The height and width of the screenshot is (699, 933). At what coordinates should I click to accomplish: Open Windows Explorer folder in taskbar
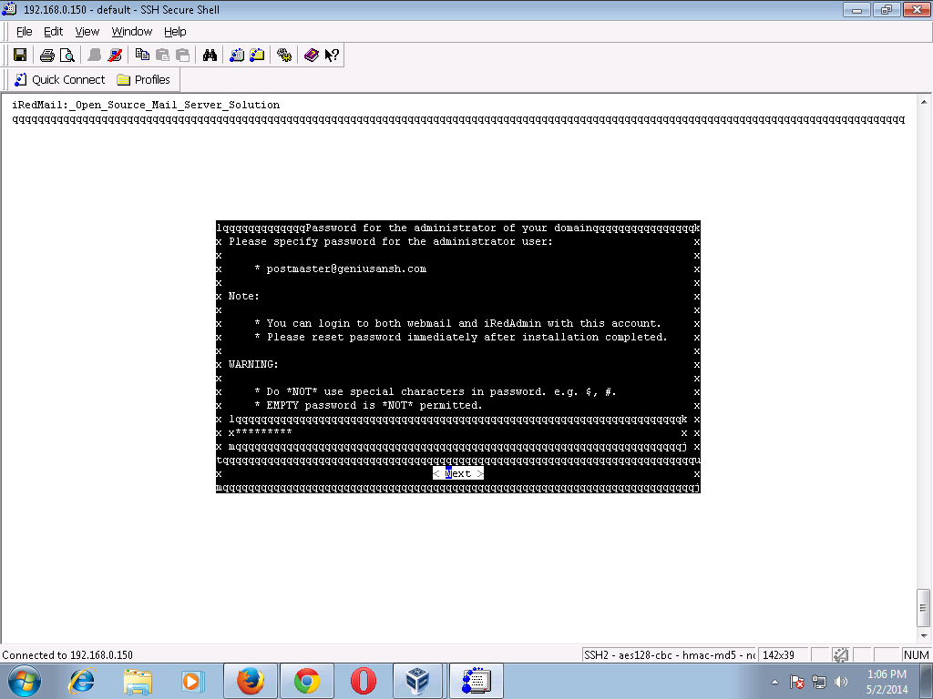point(138,681)
